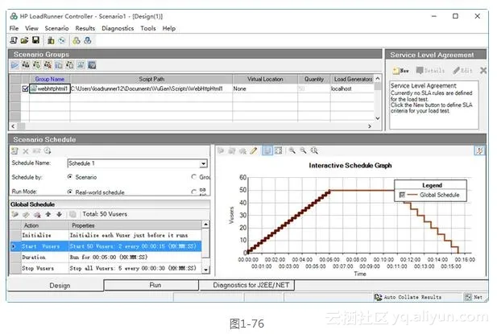Click the Virtual Users icon in Scenario Groups
The image size is (497, 334).
click(26, 65)
